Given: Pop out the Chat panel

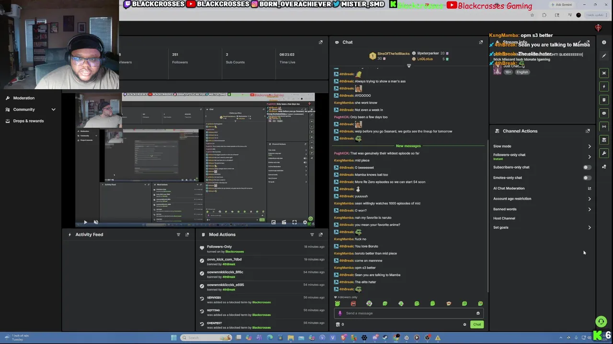Looking at the screenshot, I should coord(481,42).
